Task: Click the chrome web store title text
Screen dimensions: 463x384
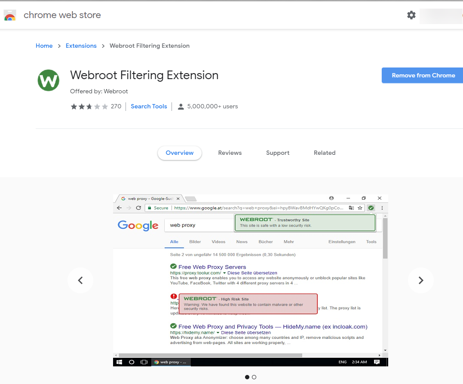Action: coord(62,15)
